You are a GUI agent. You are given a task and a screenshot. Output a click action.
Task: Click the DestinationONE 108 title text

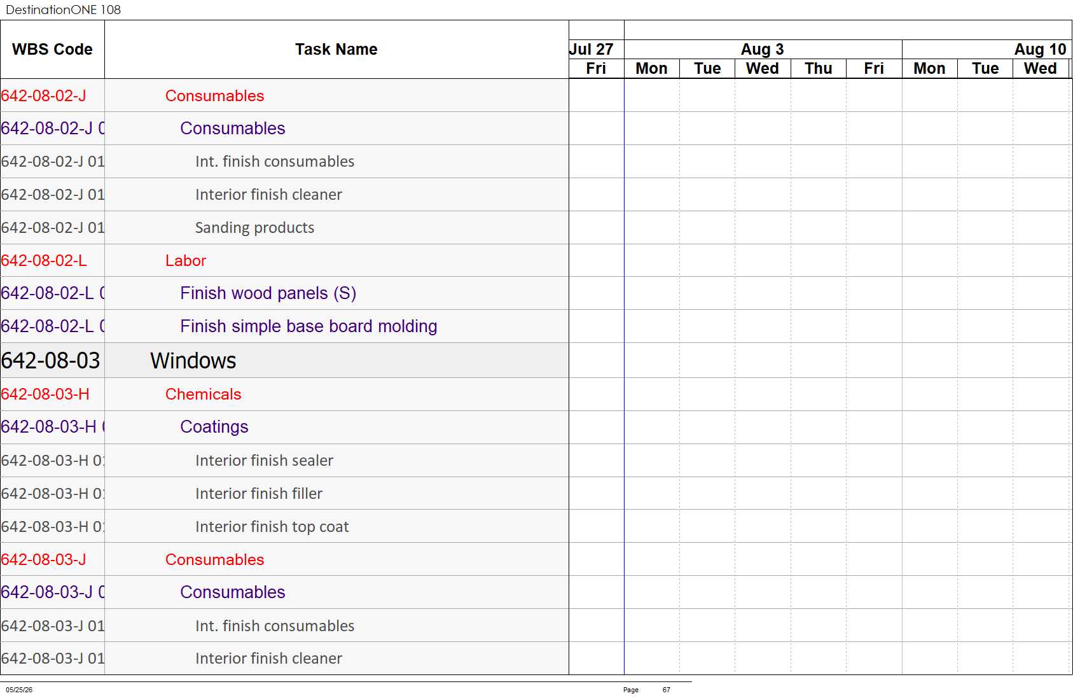point(63,10)
